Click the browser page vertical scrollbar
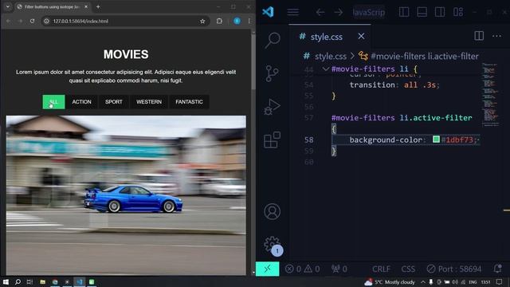510x287 pixels. pos(253,62)
